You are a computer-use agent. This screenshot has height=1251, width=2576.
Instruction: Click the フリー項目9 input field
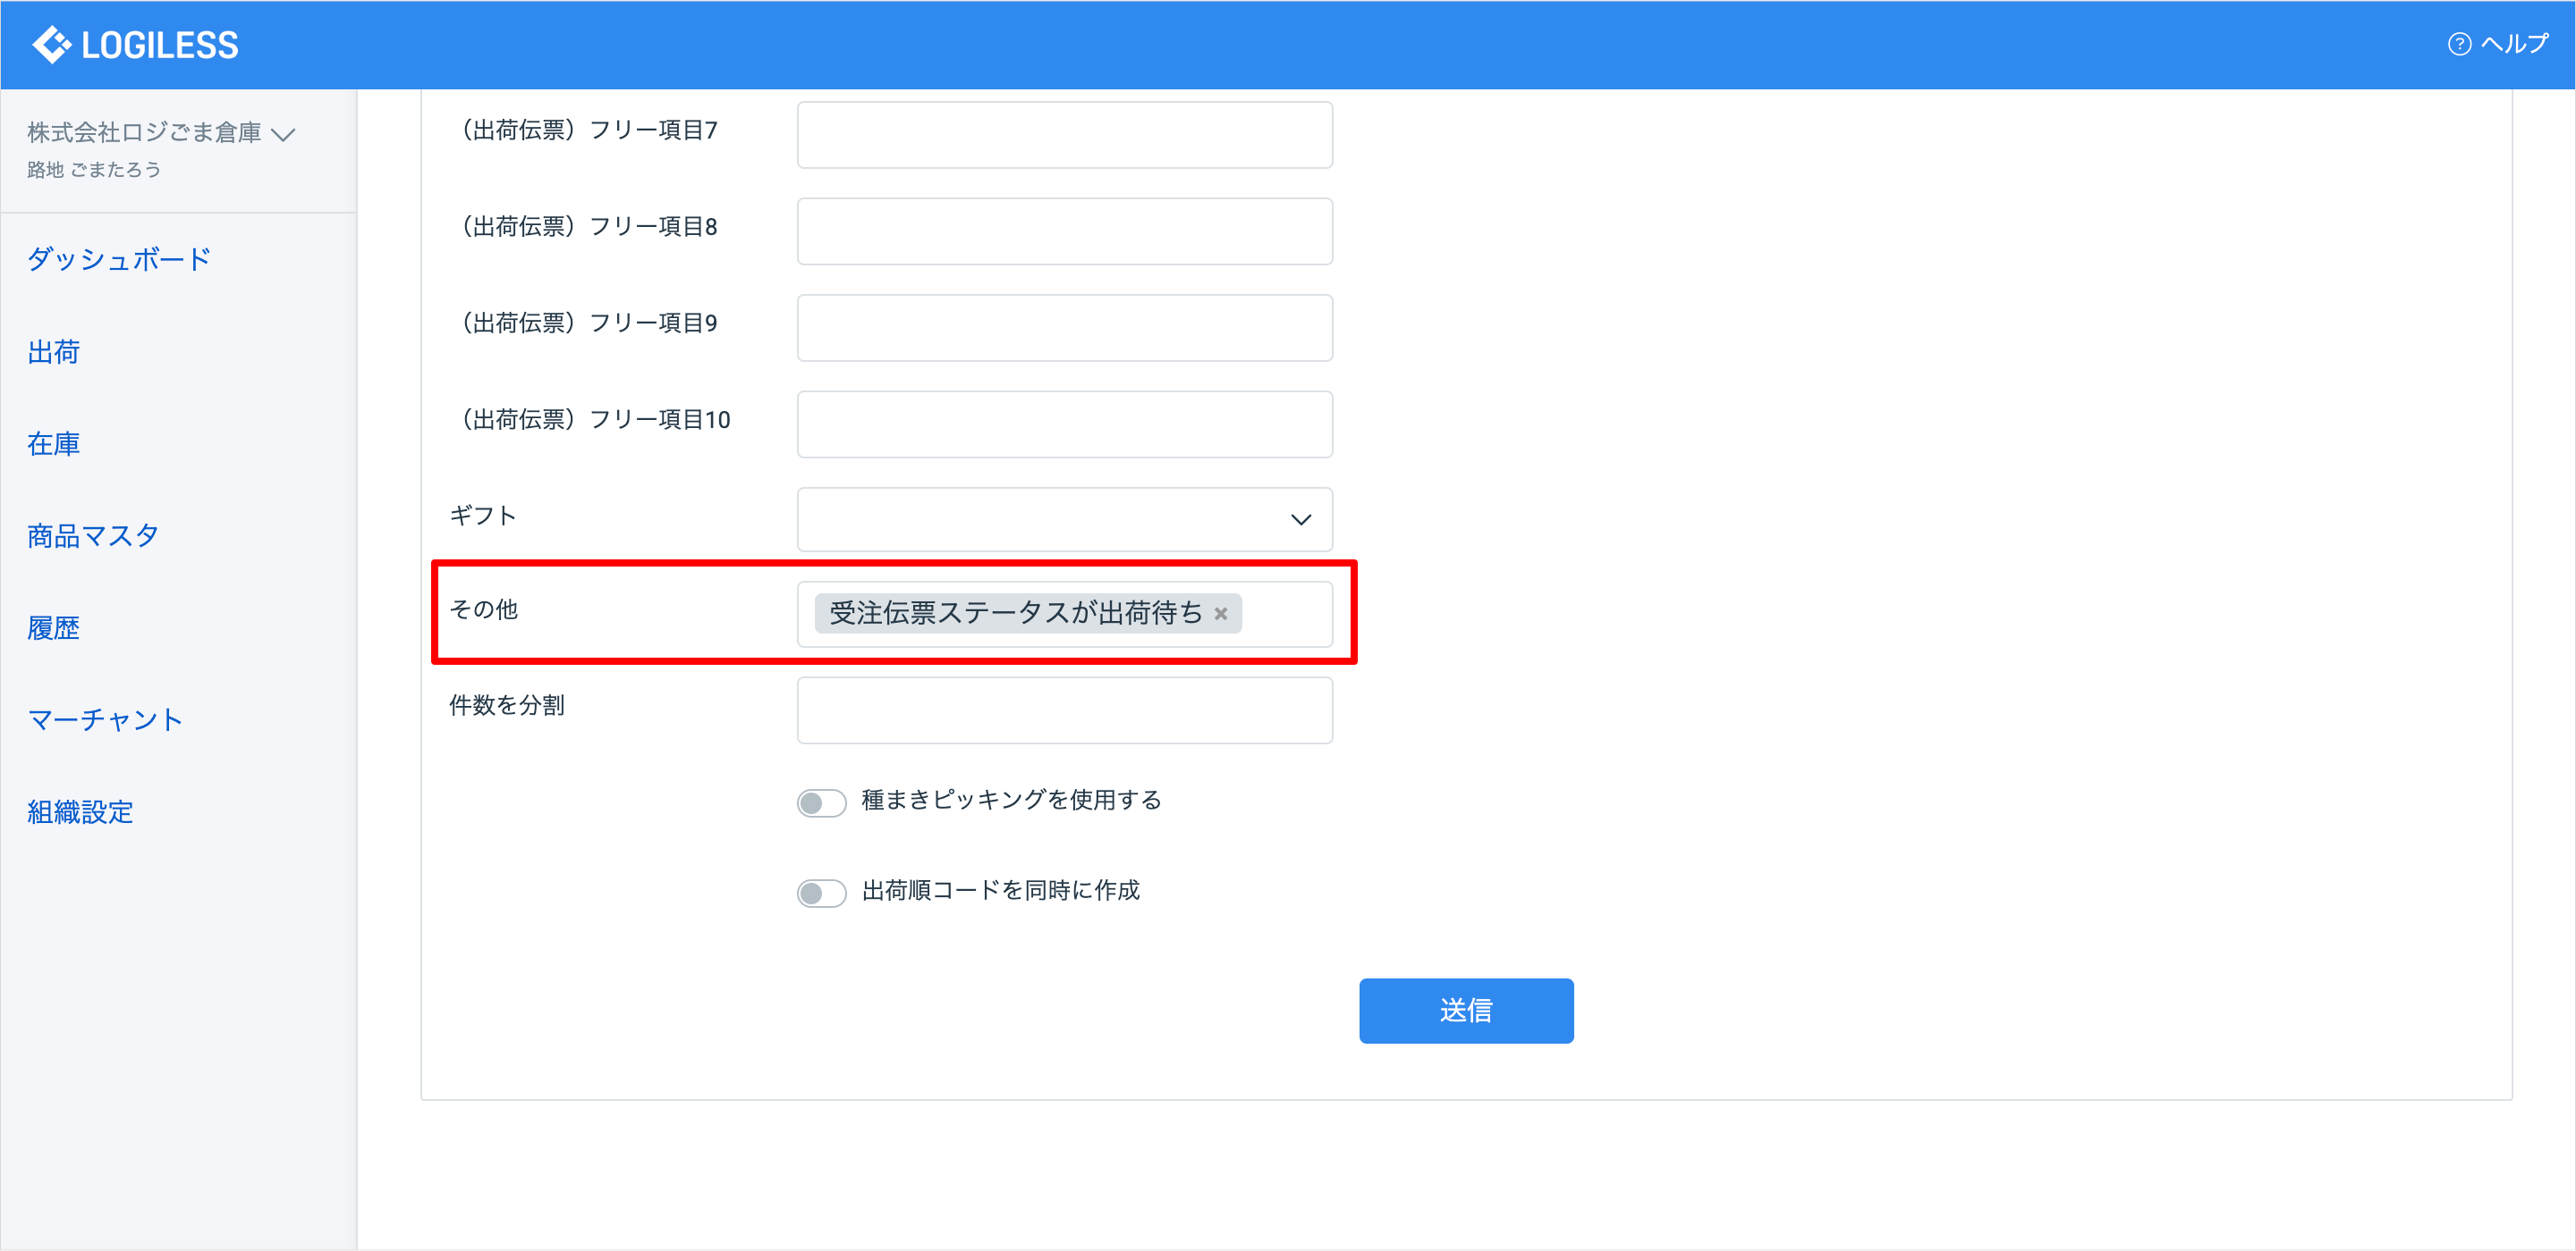point(1064,328)
